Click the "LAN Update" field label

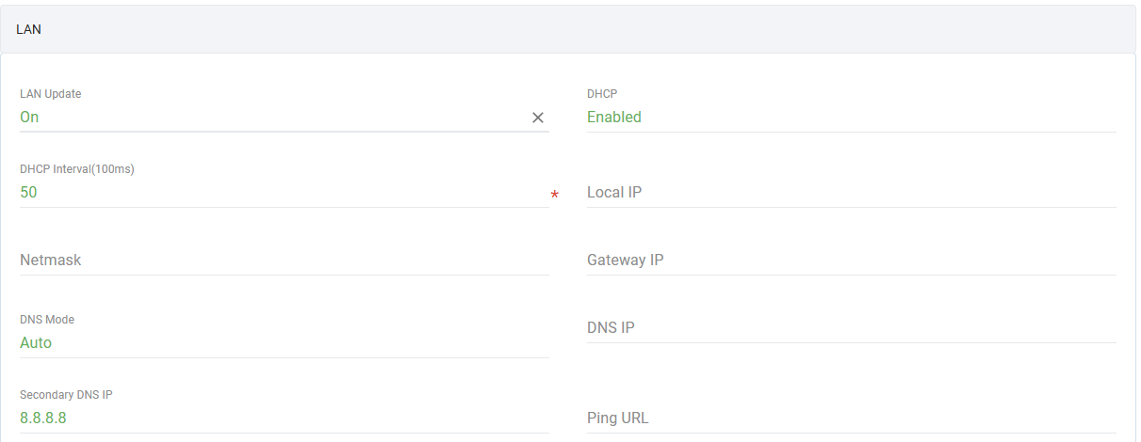[50, 94]
